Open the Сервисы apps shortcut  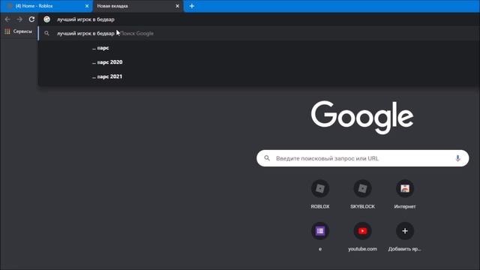(18, 31)
